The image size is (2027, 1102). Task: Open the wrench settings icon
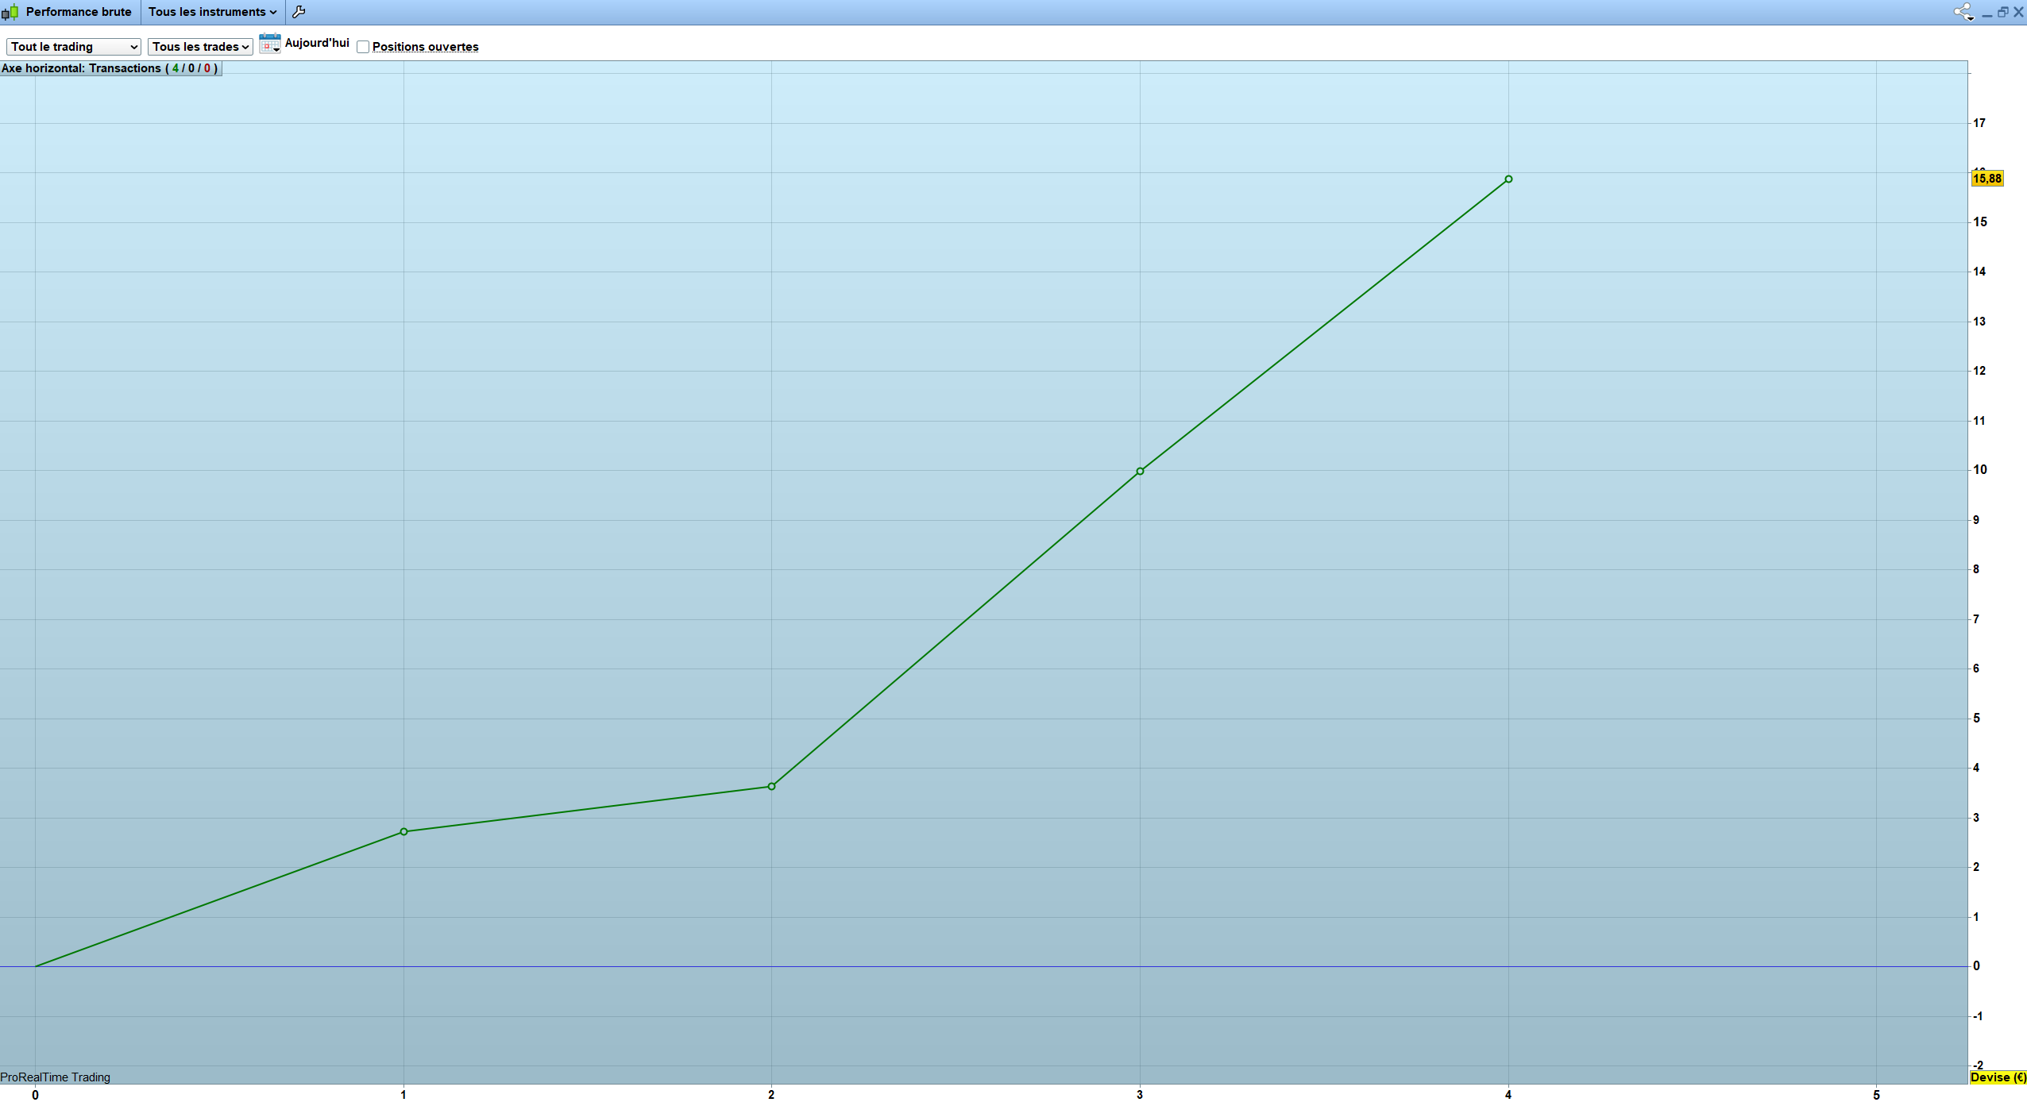(299, 12)
